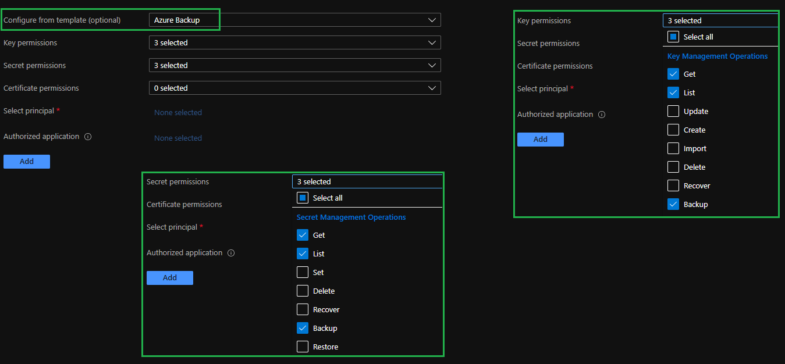Viewport: 785px width, 364px height.
Task: Click the Add button in the main form
Action: [x=27, y=161]
